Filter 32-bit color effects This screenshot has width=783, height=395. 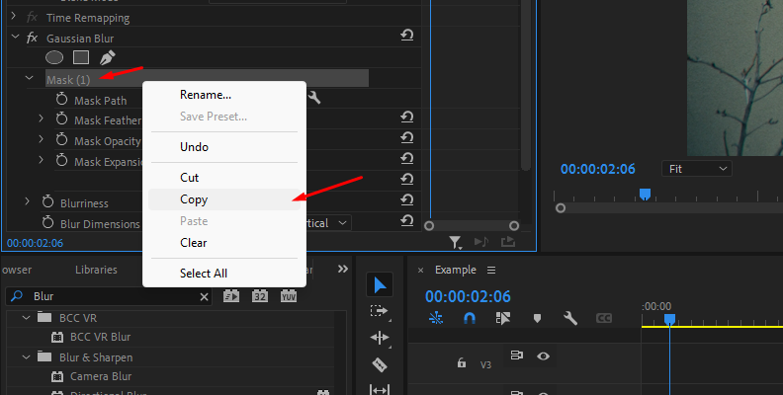260,296
